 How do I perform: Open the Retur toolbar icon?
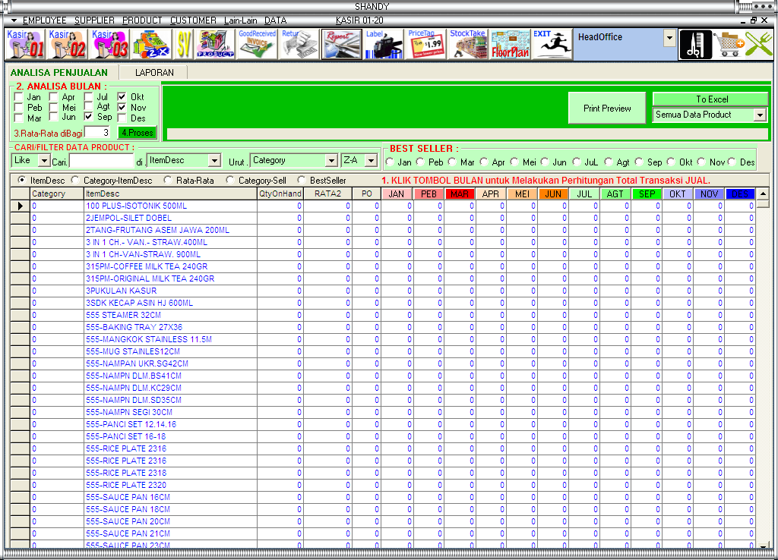(x=299, y=44)
